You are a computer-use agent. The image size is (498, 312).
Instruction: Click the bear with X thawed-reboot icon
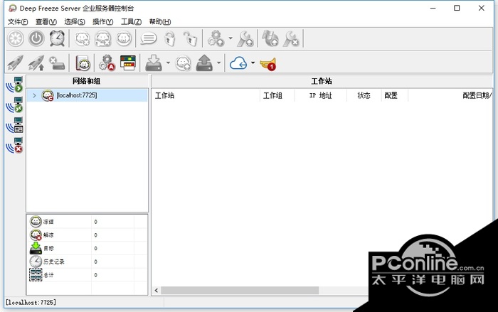click(83, 38)
